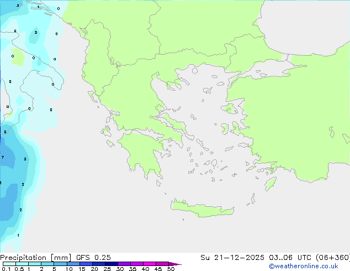The height and width of the screenshot is (271, 350).
Task: Click the legend tick label '25'
Action: 107,269
